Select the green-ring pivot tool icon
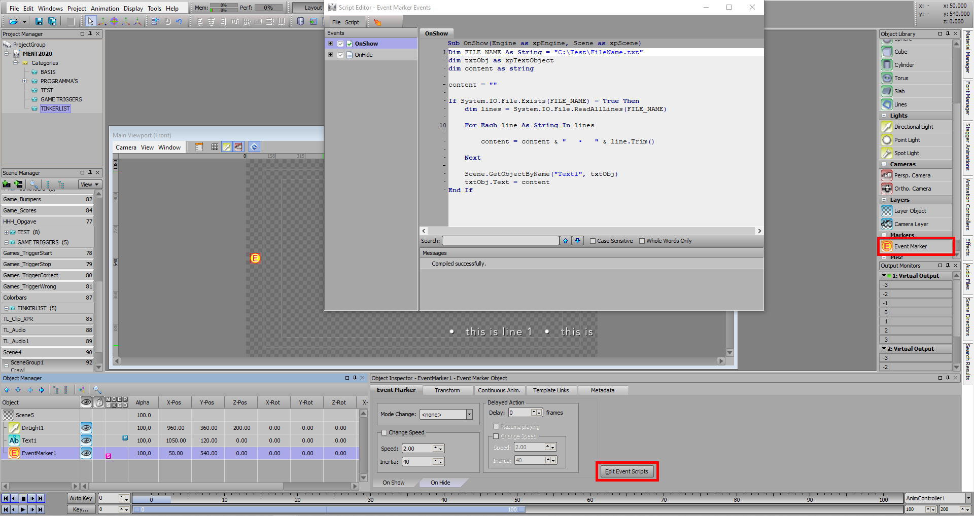 point(114,21)
